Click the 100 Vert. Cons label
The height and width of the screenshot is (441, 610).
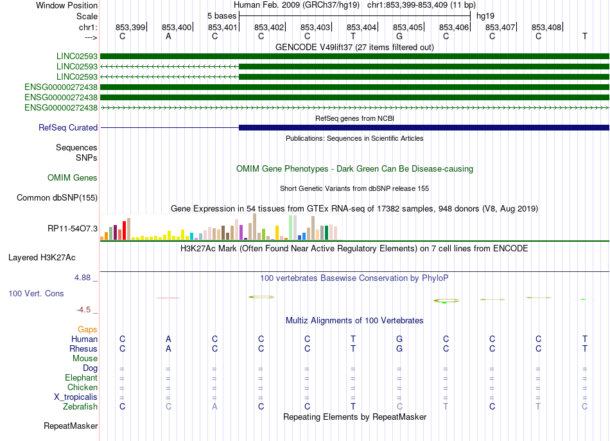pyautogui.click(x=36, y=293)
